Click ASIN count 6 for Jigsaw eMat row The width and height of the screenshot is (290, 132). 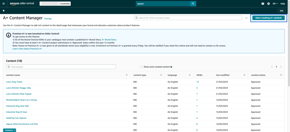tap(197, 124)
